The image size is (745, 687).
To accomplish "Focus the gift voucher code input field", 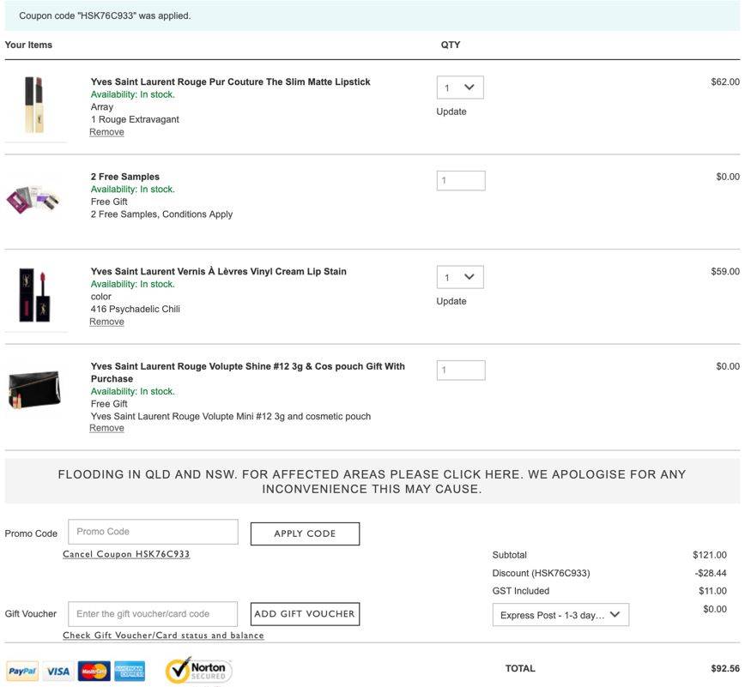I will (153, 614).
